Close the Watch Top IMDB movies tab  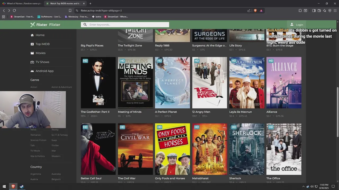84,3
